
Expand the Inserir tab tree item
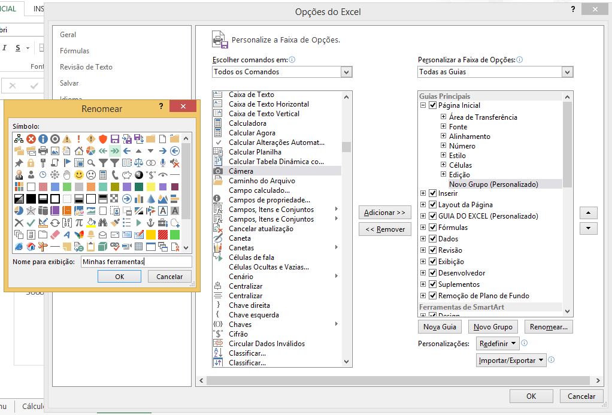click(x=423, y=193)
